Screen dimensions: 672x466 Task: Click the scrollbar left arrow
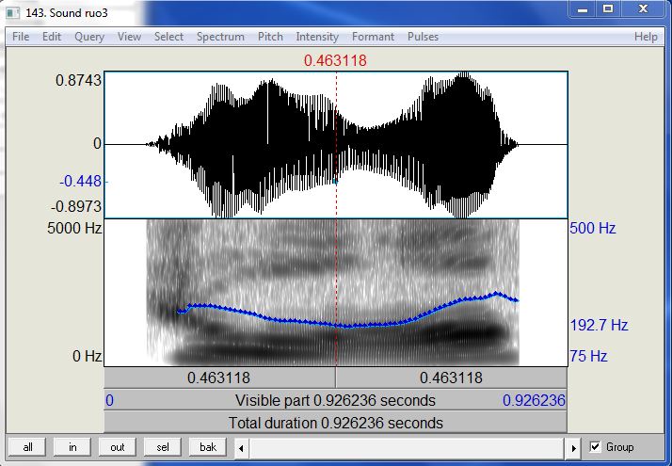(241, 448)
